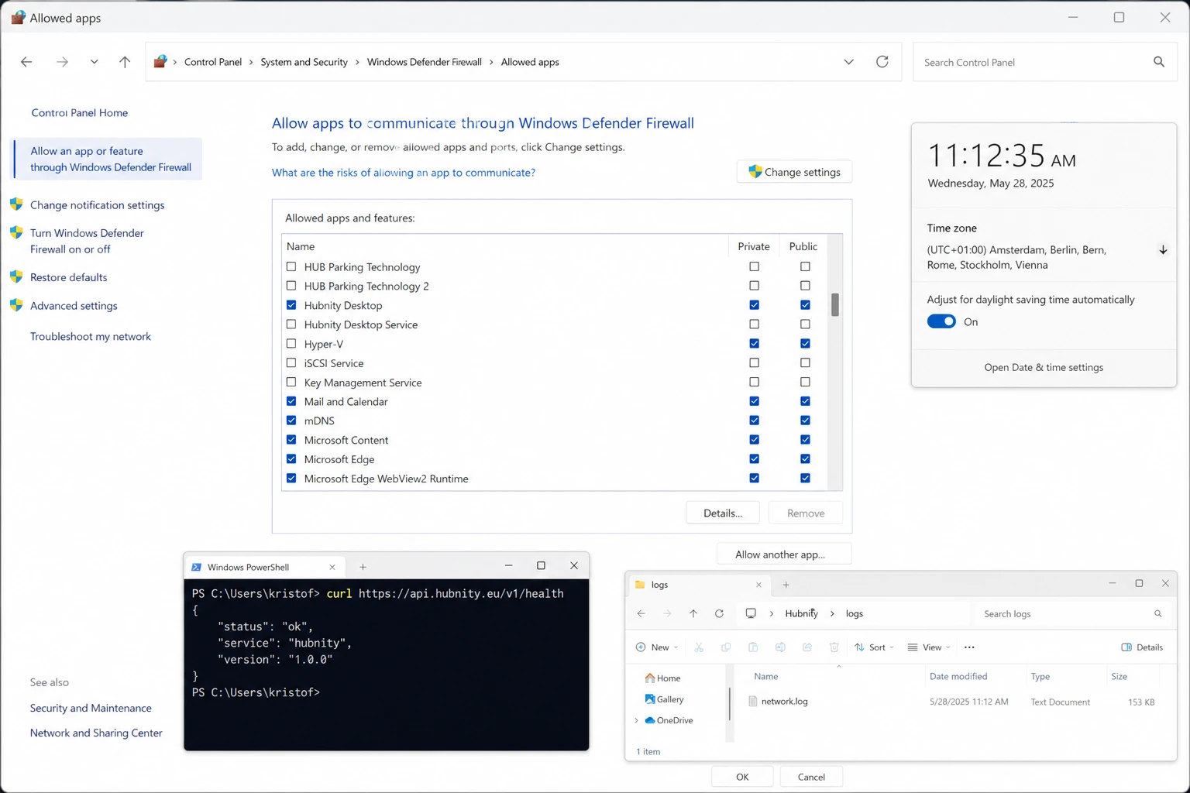Open the risks of allowing an app link
This screenshot has height=793, width=1190.
coord(403,172)
